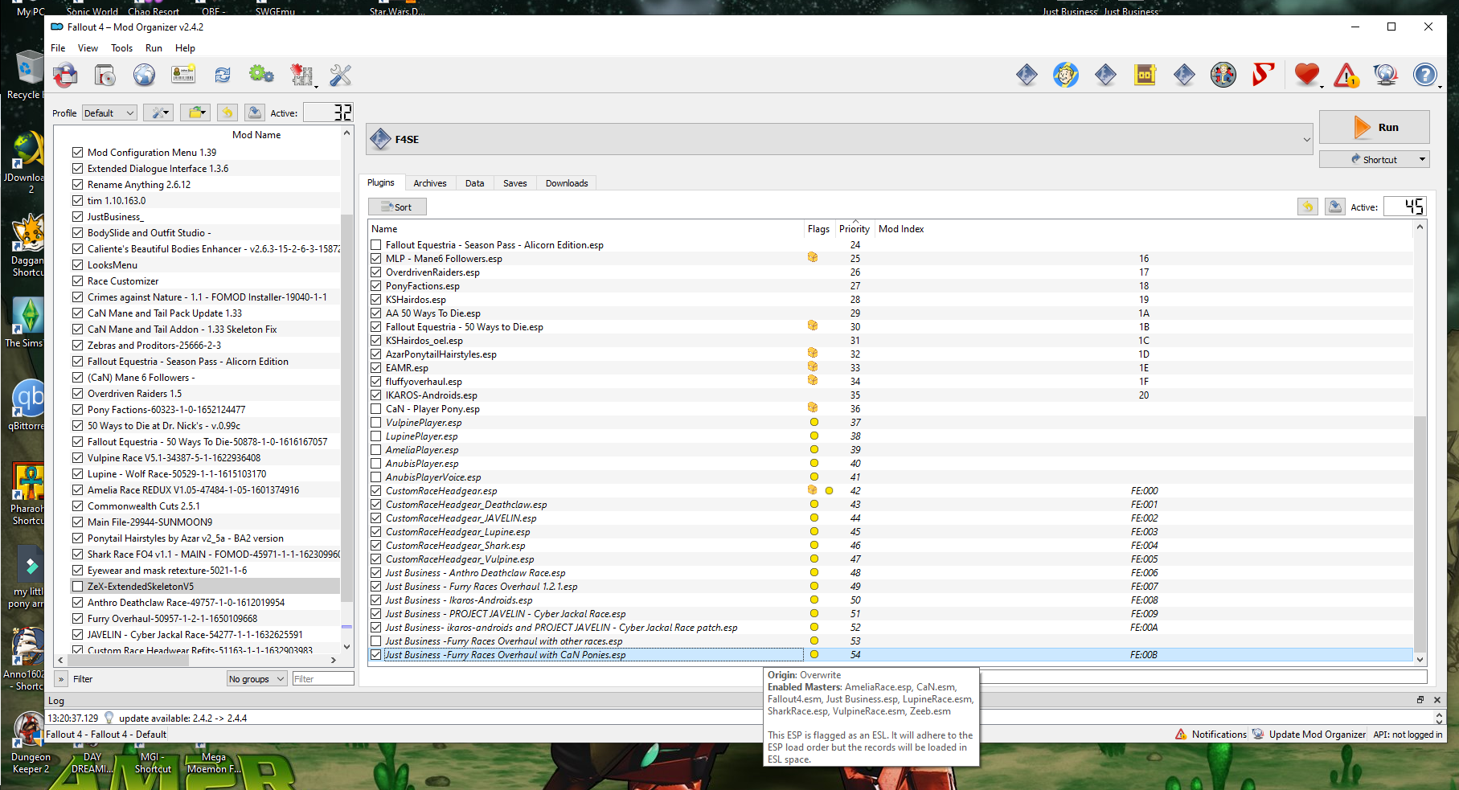Sort plugins by Priority column header
Image resolution: width=1459 pixels, height=790 pixels.
coord(854,229)
